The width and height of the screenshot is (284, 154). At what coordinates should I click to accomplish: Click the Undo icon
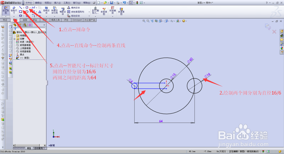point(124,3)
